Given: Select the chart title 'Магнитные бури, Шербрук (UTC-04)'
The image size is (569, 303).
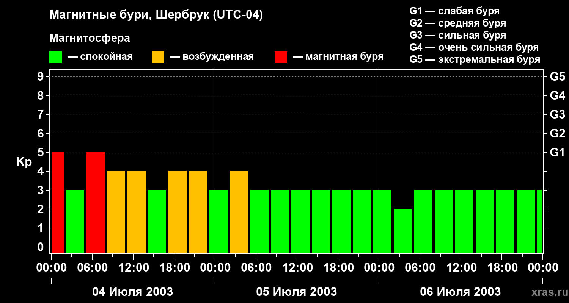Looking at the screenshot, I should [156, 16].
